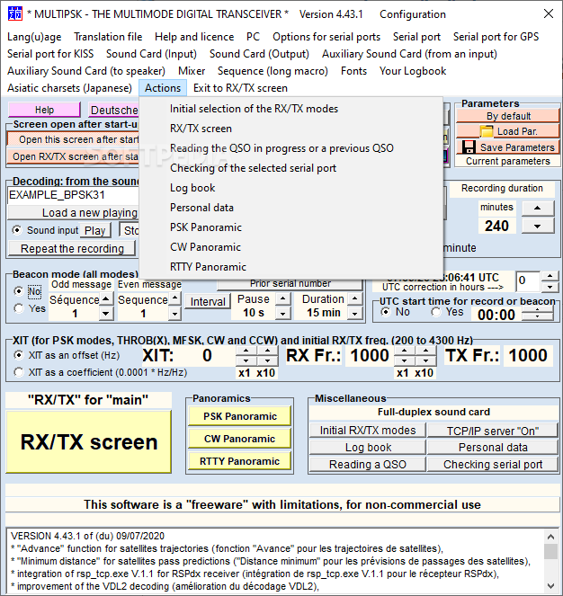The height and width of the screenshot is (596, 563).
Task: Click the large yellow RX/TX screen button
Action: [89, 442]
